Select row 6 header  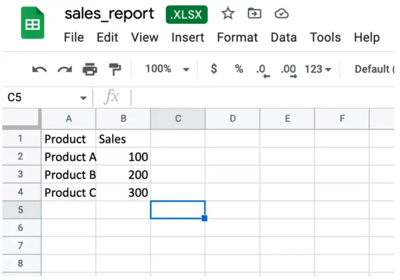pyautogui.click(x=22, y=228)
